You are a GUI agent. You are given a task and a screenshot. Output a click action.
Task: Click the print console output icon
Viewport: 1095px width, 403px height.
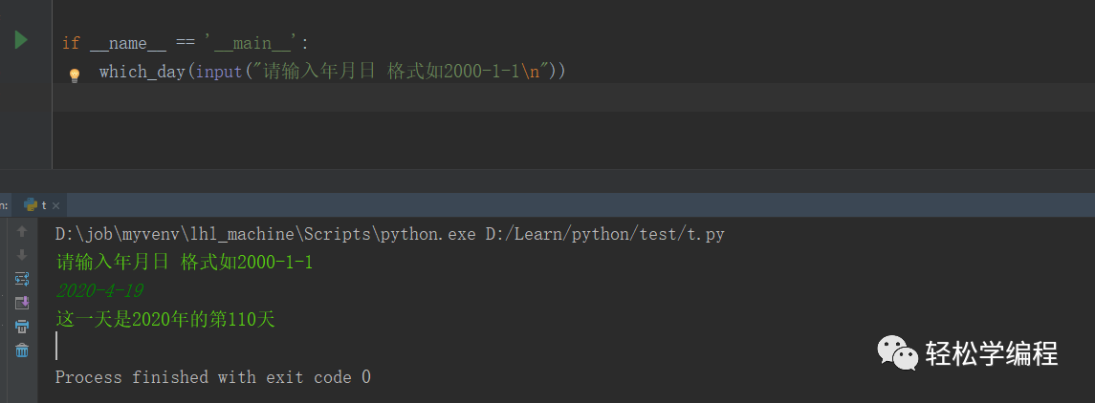point(22,327)
